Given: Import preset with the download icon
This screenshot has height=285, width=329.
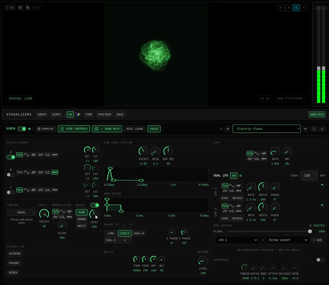Looking at the screenshot, I should [322, 129].
